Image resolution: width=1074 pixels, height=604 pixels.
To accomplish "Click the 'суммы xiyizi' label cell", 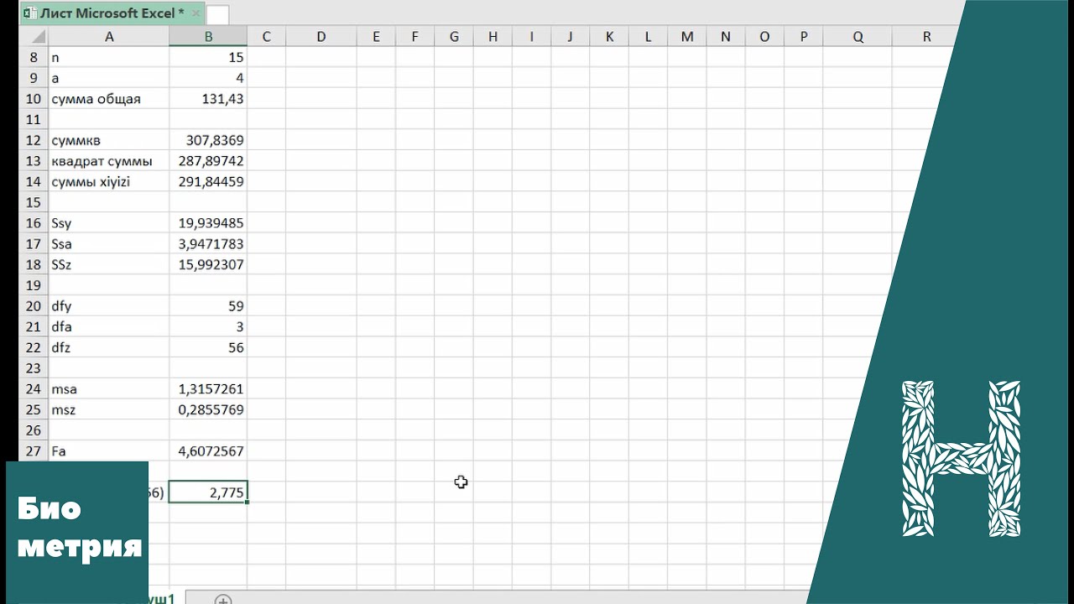I will (x=109, y=181).
